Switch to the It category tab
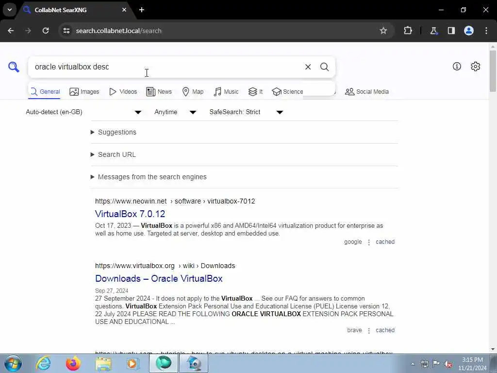 (x=255, y=92)
